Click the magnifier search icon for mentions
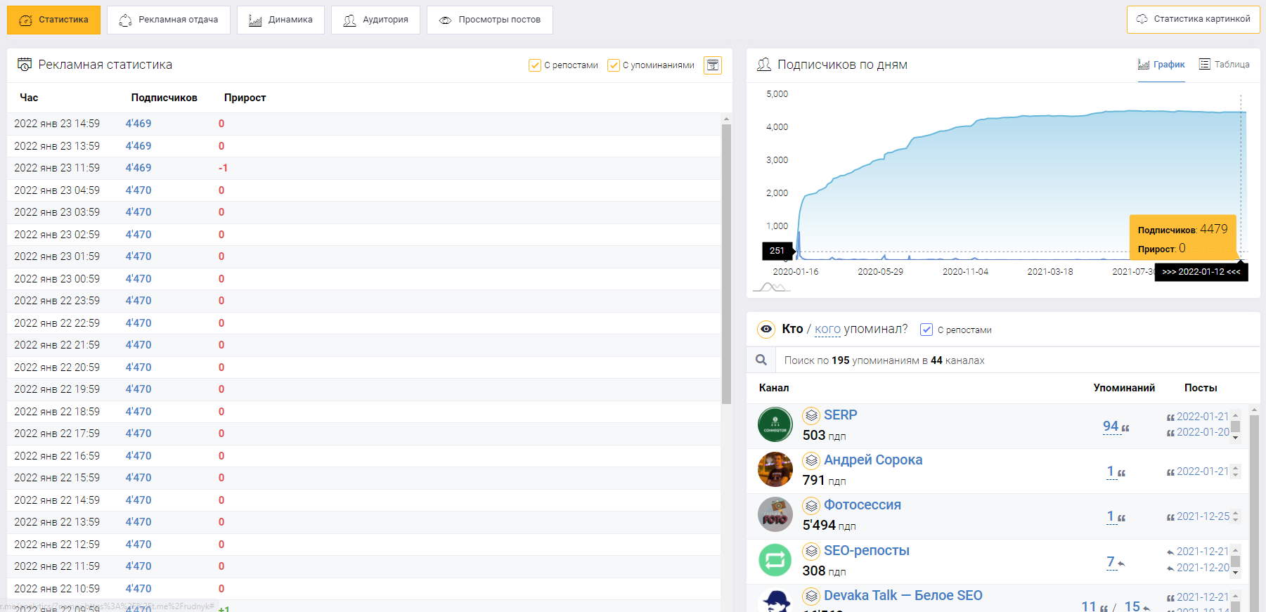Viewport: 1266px width, 612px height. point(761,360)
